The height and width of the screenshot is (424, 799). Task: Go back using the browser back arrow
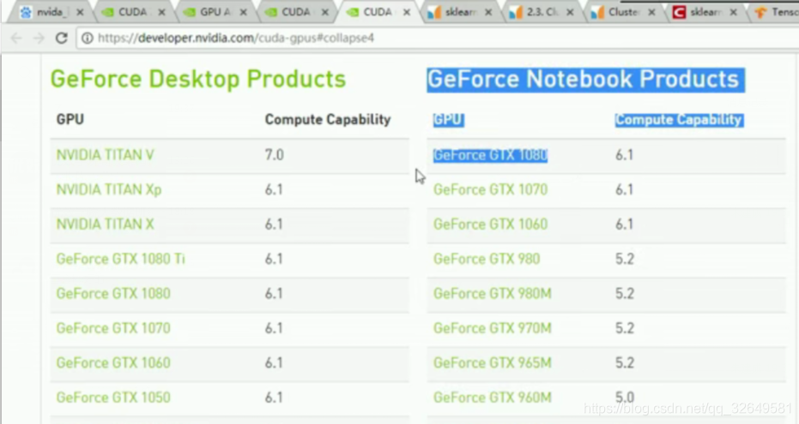[x=16, y=39]
